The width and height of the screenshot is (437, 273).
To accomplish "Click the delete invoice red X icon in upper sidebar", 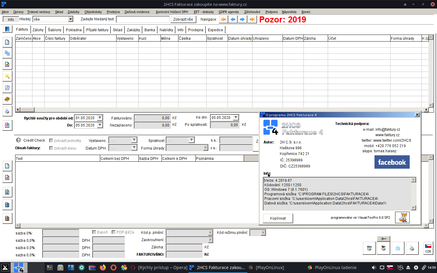I will [7, 65].
